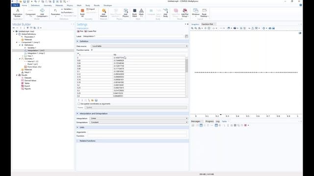Click the image snapshot camera icon
314x176 pixels.
pyautogui.click(x=270, y=28)
